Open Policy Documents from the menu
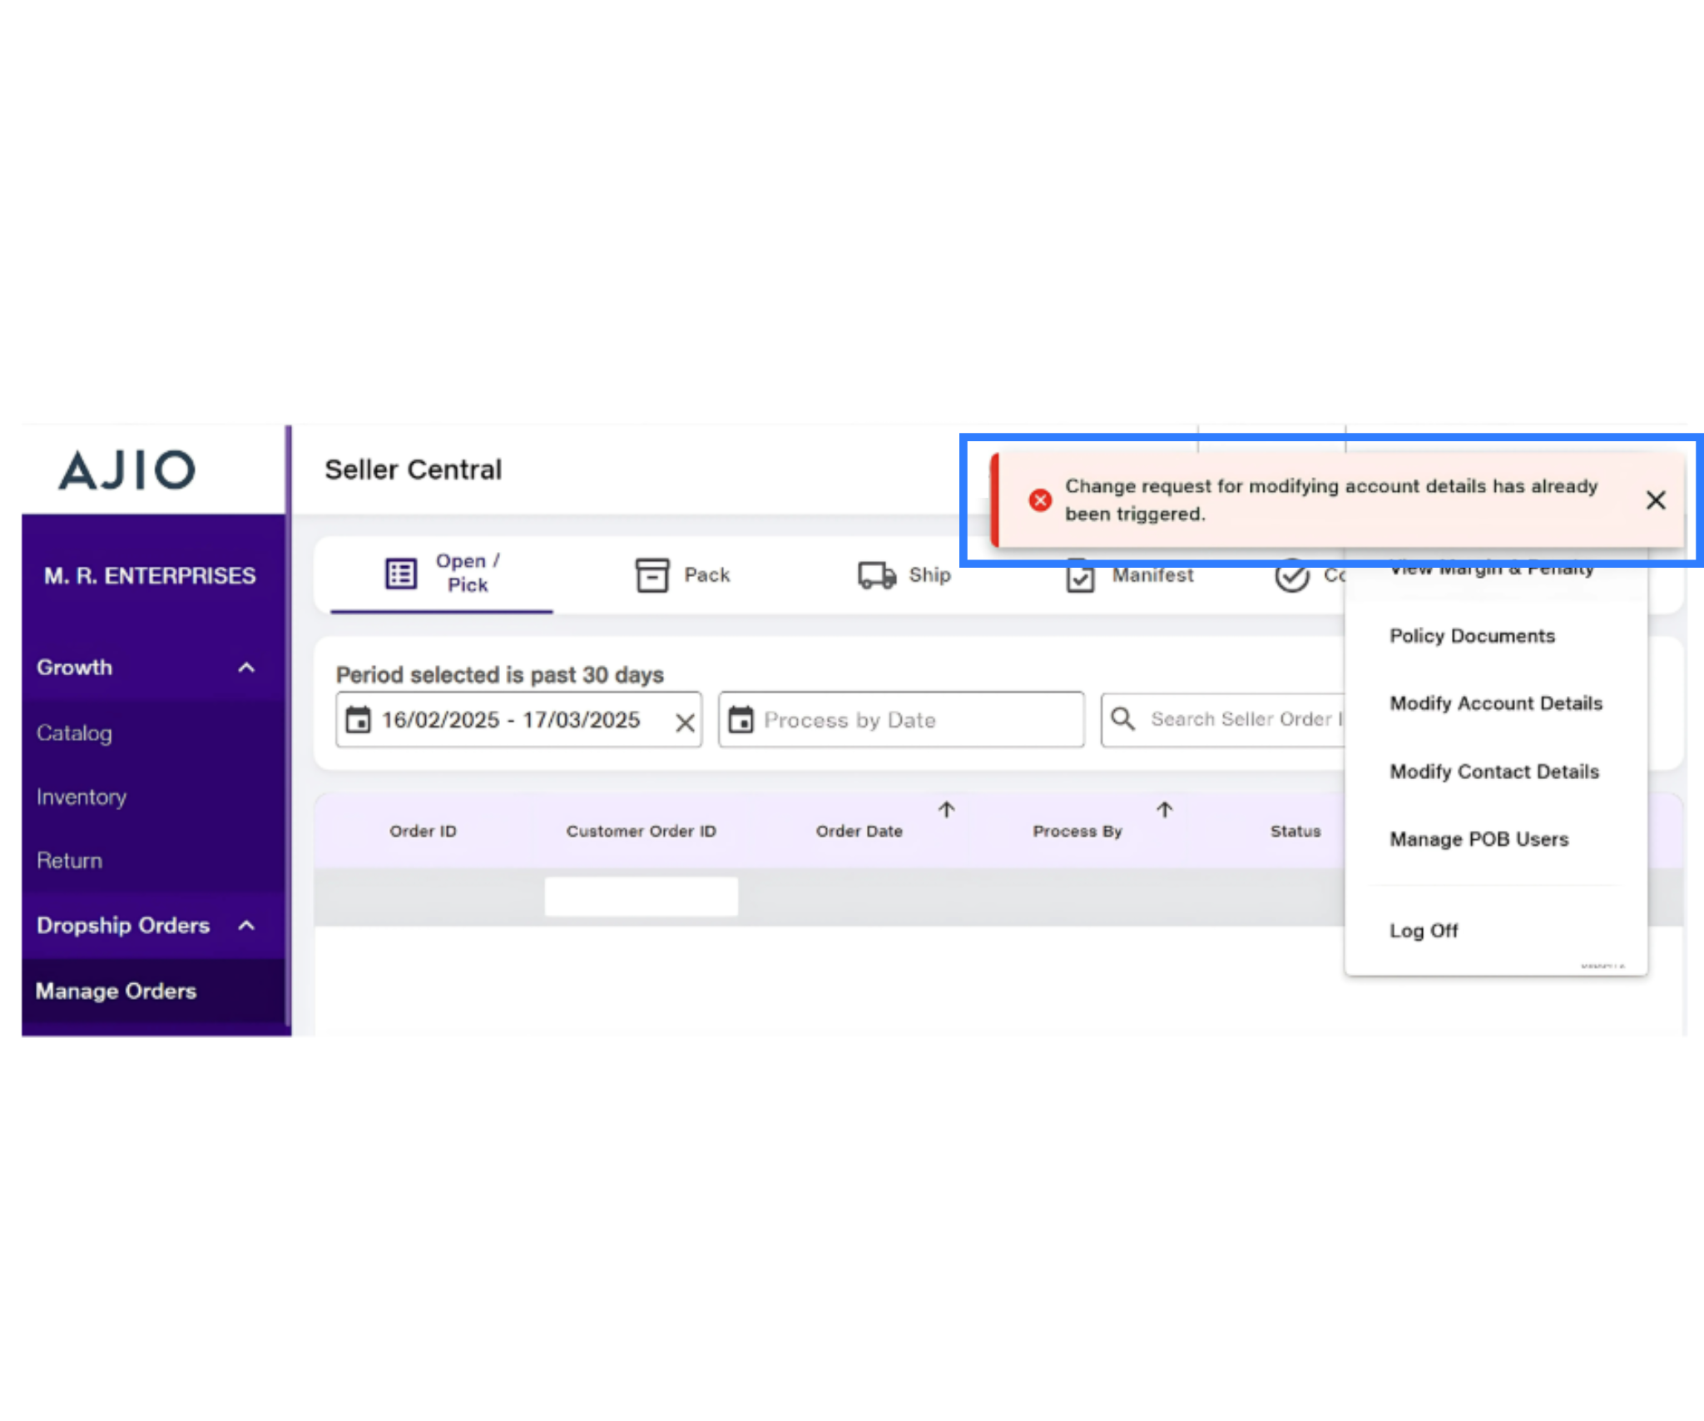This screenshot has width=1704, height=1421. click(1472, 636)
